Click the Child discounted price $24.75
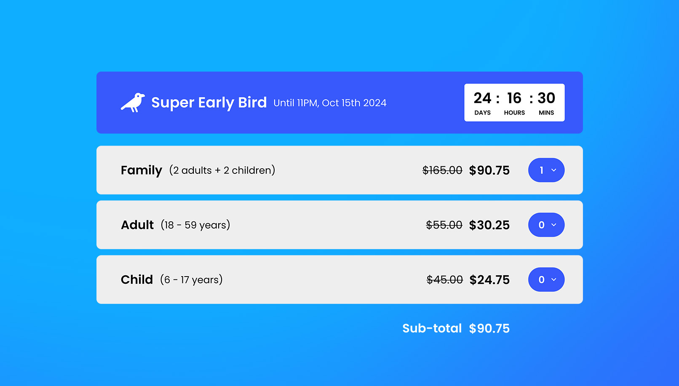This screenshot has width=679, height=386. tap(489, 280)
